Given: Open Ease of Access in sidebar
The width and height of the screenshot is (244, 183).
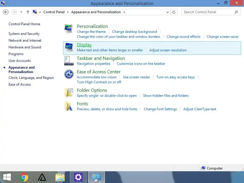Looking at the screenshot, I should pyautogui.click(x=20, y=84).
